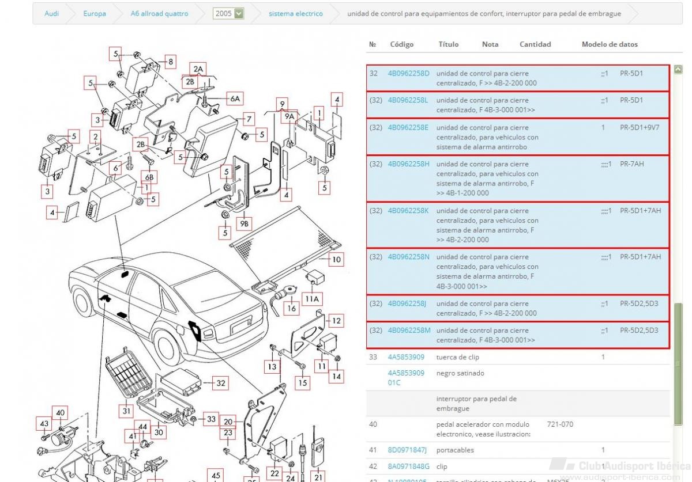The width and height of the screenshot is (692, 482).
Task: Open part code 4B0962258D
Action: pos(408,73)
